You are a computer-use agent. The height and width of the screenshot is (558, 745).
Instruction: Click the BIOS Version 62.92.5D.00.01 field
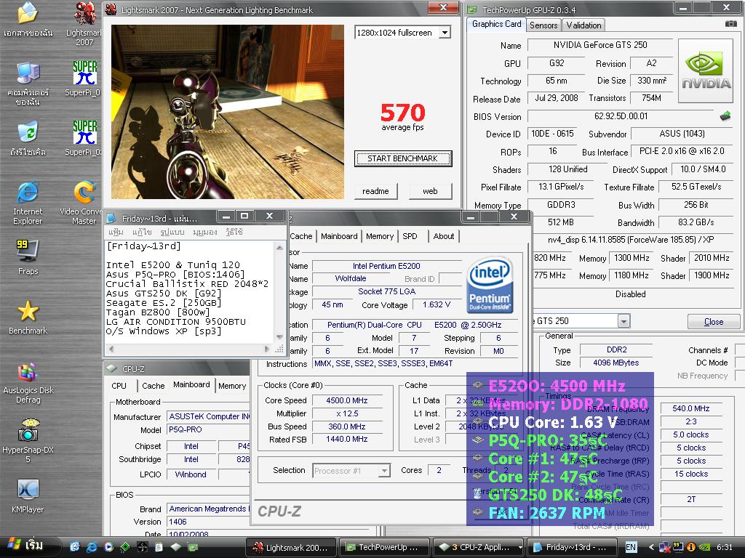pyautogui.click(x=621, y=116)
